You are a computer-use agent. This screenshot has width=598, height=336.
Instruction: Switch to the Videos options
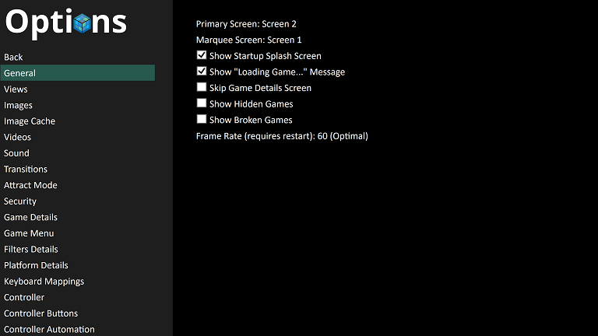pyautogui.click(x=17, y=137)
